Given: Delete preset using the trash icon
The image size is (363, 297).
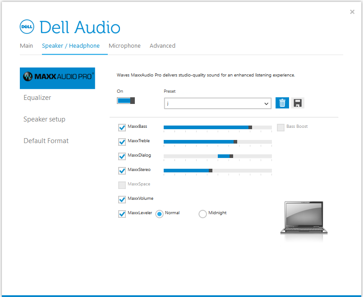Looking at the screenshot, I should 282,103.
